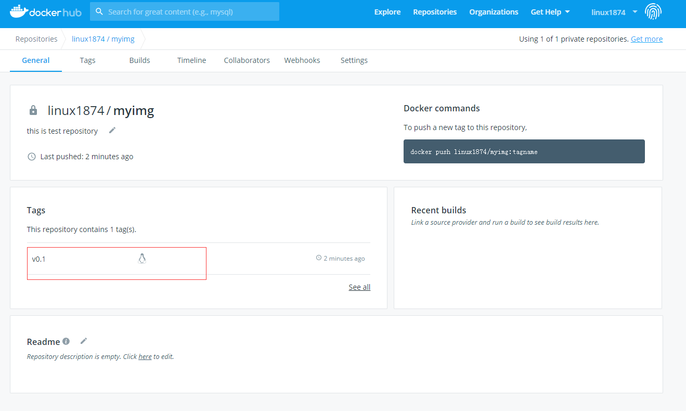The height and width of the screenshot is (411, 686).
Task: Edit the repository description pencil icon
Action: (112, 131)
